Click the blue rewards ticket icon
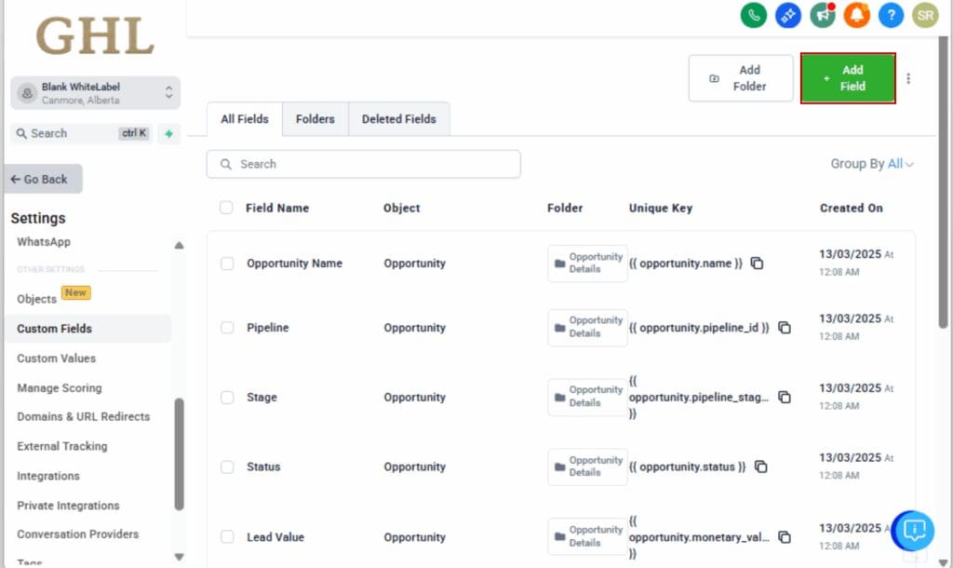 coord(787,15)
